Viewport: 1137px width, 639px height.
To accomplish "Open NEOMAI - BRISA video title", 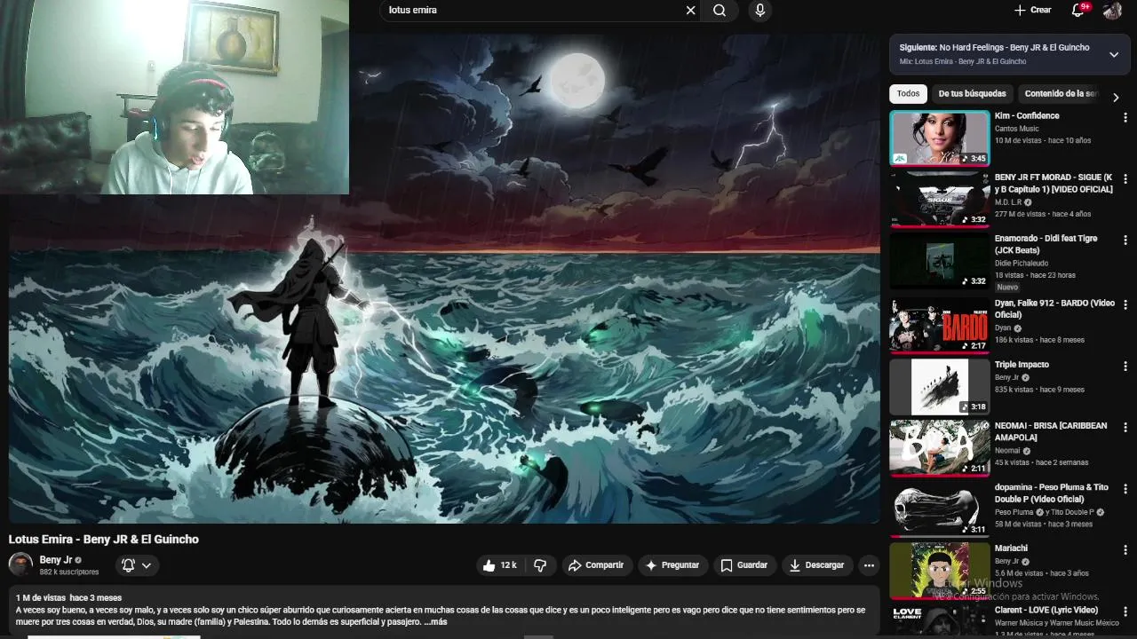I will 1051,431.
